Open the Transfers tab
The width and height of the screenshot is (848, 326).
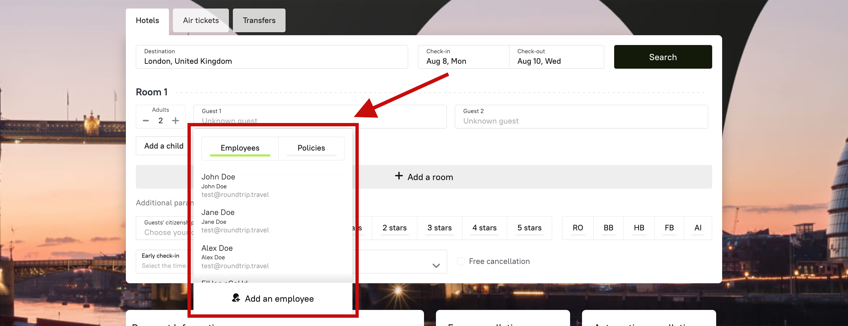259,20
